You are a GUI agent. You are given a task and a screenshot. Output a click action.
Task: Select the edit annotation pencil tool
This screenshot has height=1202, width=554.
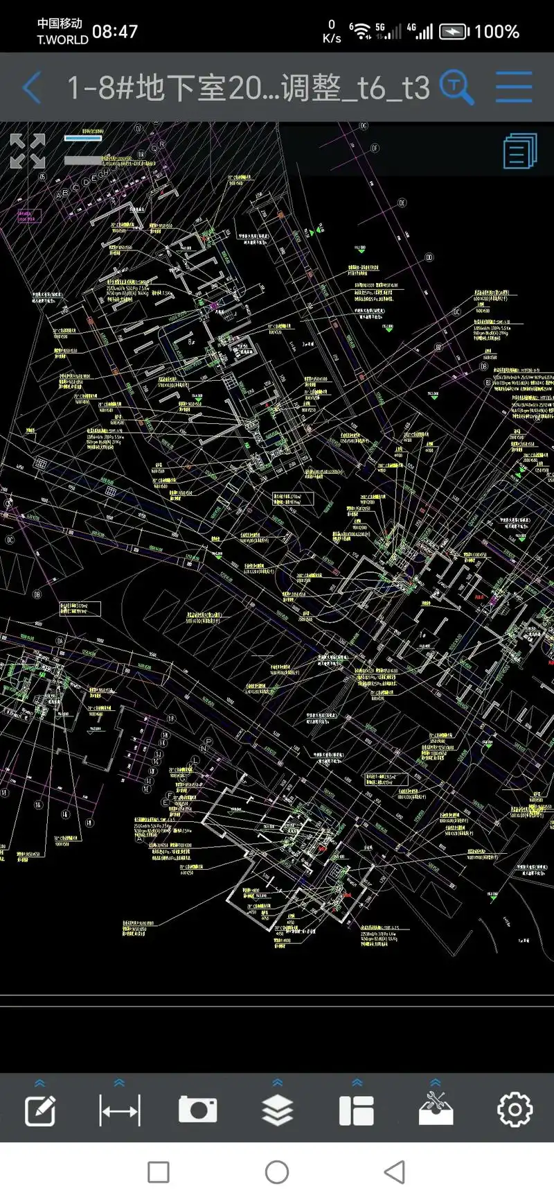pos(40,1110)
